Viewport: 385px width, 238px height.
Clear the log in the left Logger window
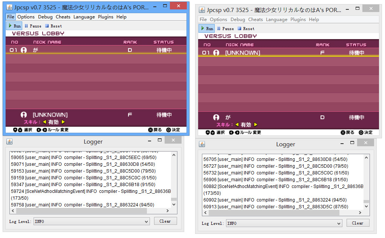tap(165, 221)
